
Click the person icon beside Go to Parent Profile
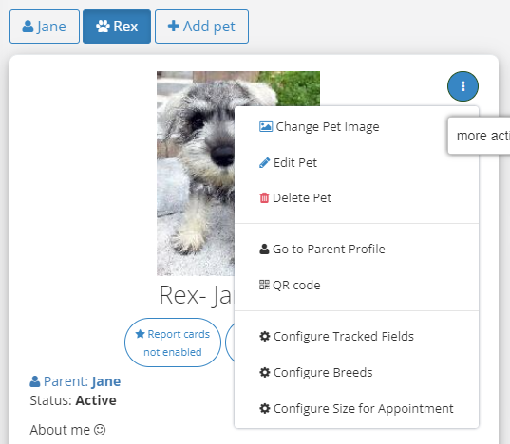pyautogui.click(x=264, y=250)
